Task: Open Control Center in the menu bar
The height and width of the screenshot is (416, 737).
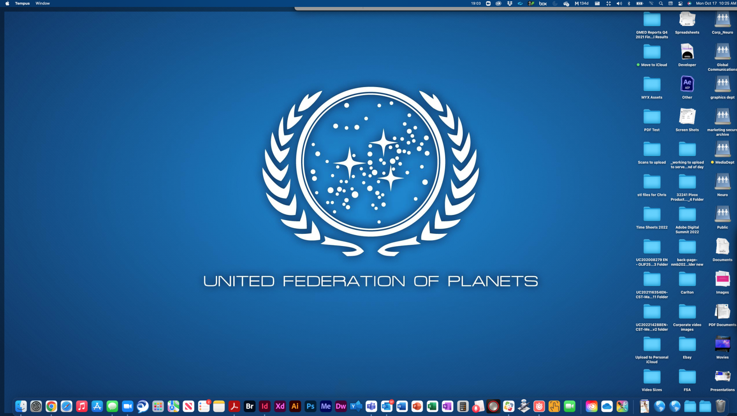Action: point(680,3)
